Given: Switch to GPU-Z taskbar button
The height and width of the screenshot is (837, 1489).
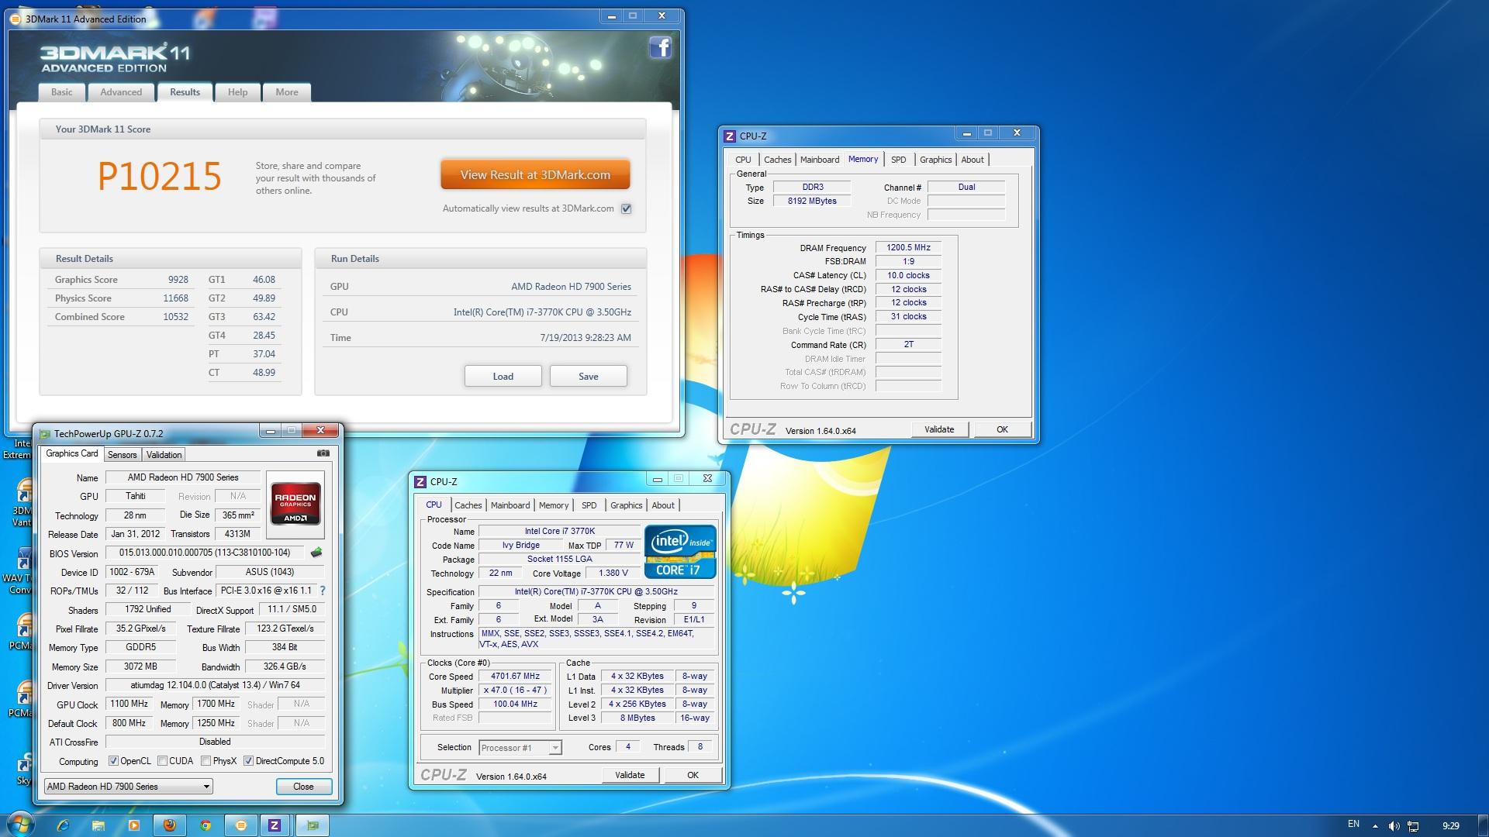Looking at the screenshot, I should coord(312,825).
